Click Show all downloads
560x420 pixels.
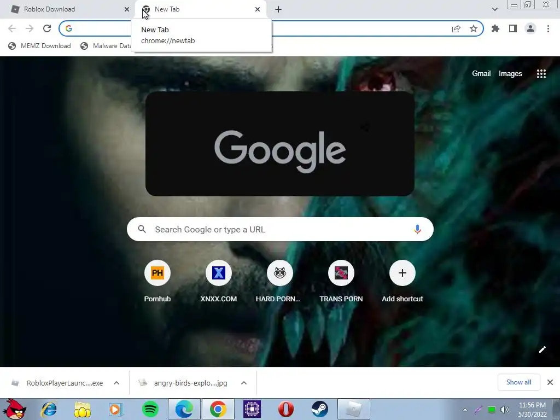point(518,382)
